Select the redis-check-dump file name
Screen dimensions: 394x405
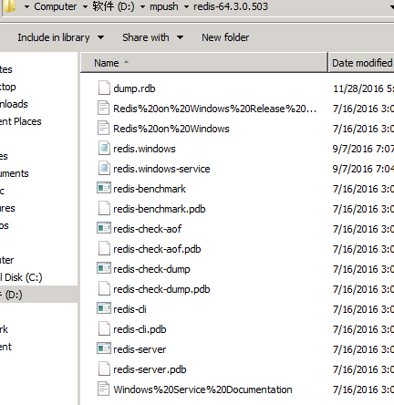point(151,269)
